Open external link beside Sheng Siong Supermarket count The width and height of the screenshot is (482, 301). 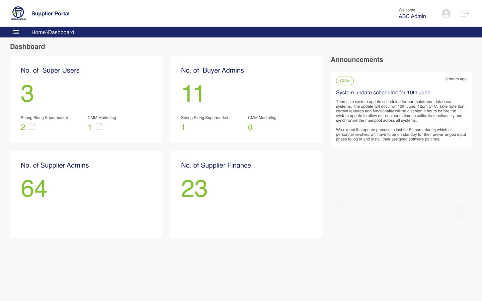point(32,127)
